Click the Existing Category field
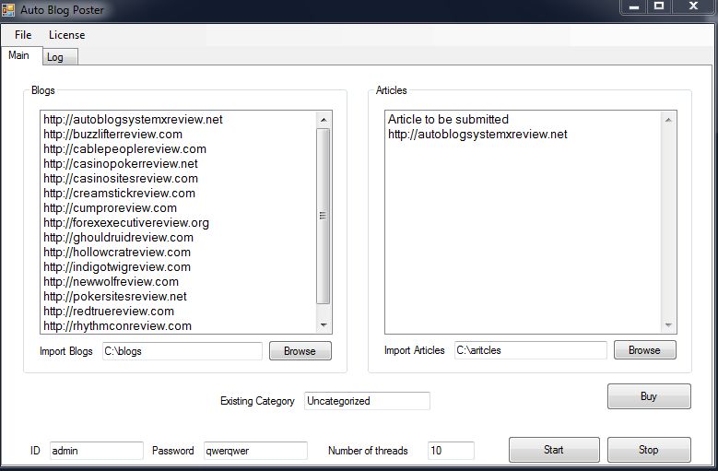Image resolution: width=718 pixels, height=471 pixels. (x=367, y=401)
